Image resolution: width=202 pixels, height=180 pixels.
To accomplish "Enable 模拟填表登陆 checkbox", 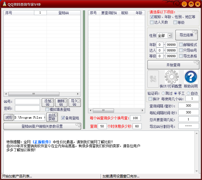I will pyautogui.click(x=47, y=109).
